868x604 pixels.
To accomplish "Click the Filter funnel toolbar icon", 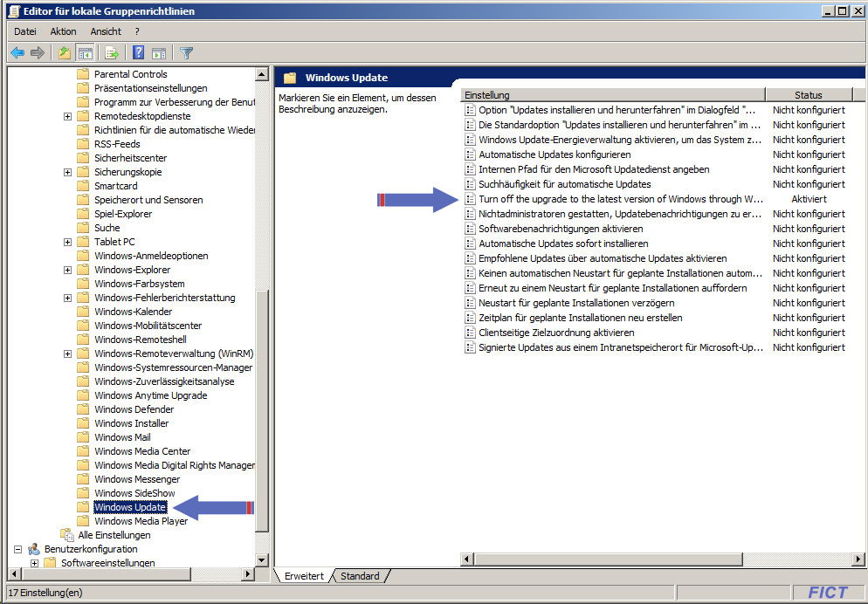I will click(x=187, y=53).
